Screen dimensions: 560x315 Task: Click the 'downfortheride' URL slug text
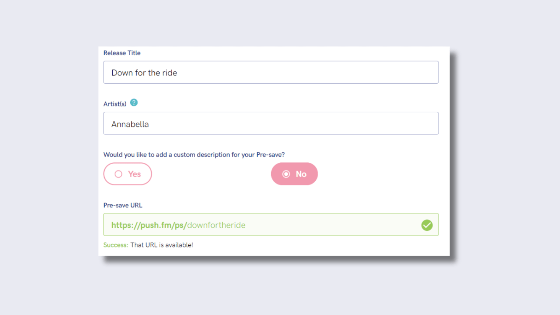pos(216,225)
